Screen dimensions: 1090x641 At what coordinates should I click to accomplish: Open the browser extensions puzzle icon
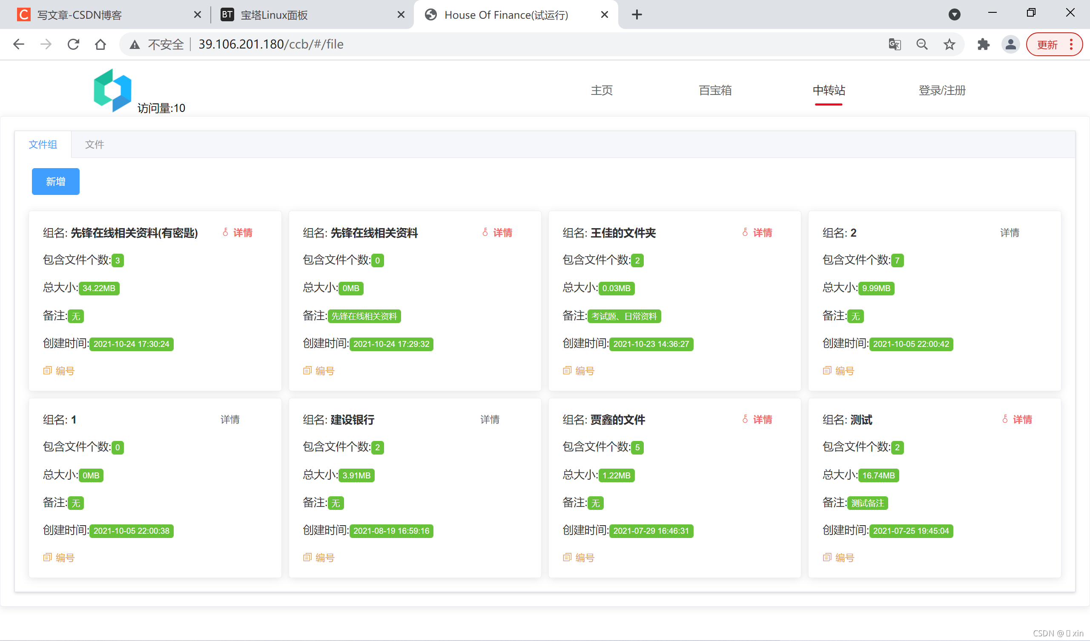click(983, 44)
